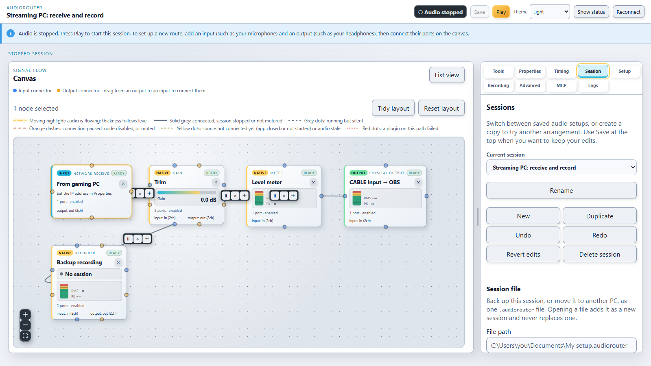This screenshot has height=366, width=651.
Task: Close the Level meter node
Action: [x=313, y=182]
